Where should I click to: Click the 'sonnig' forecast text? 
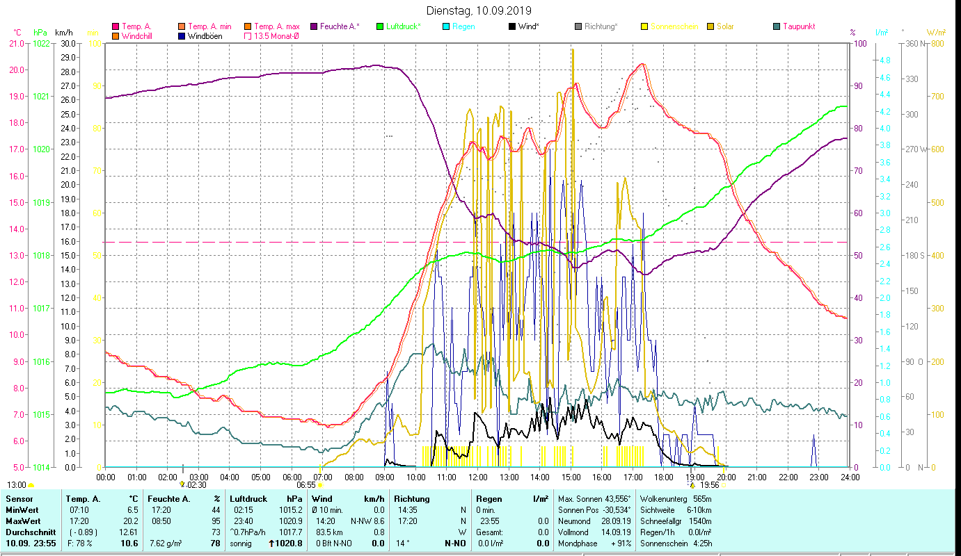[x=241, y=543]
